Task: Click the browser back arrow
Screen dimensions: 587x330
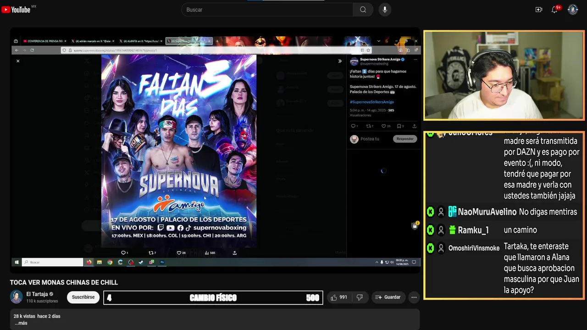Action: point(17,50)
